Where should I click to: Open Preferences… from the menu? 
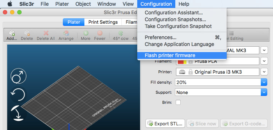coord(182,37)
